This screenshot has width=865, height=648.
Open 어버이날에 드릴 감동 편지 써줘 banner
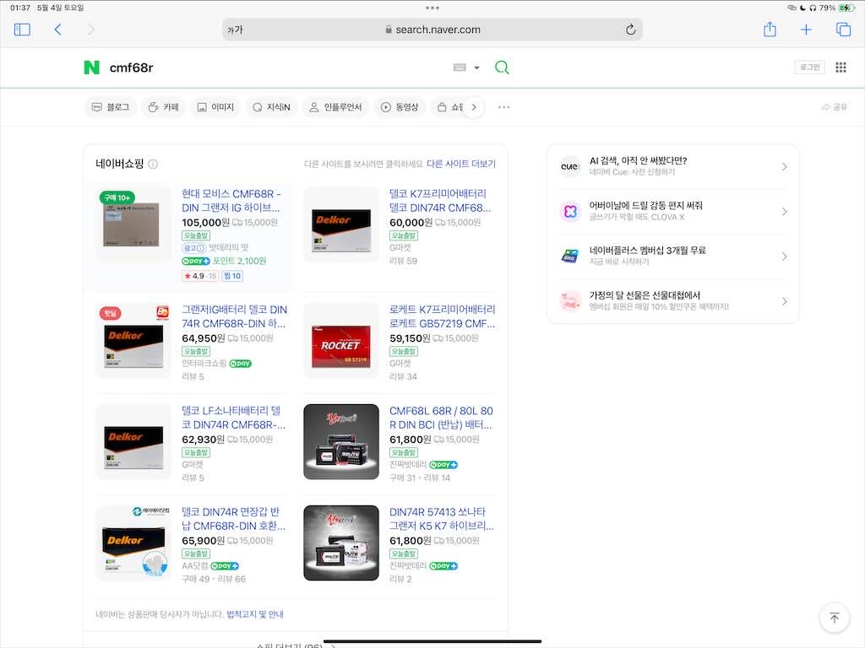[672, 211]
